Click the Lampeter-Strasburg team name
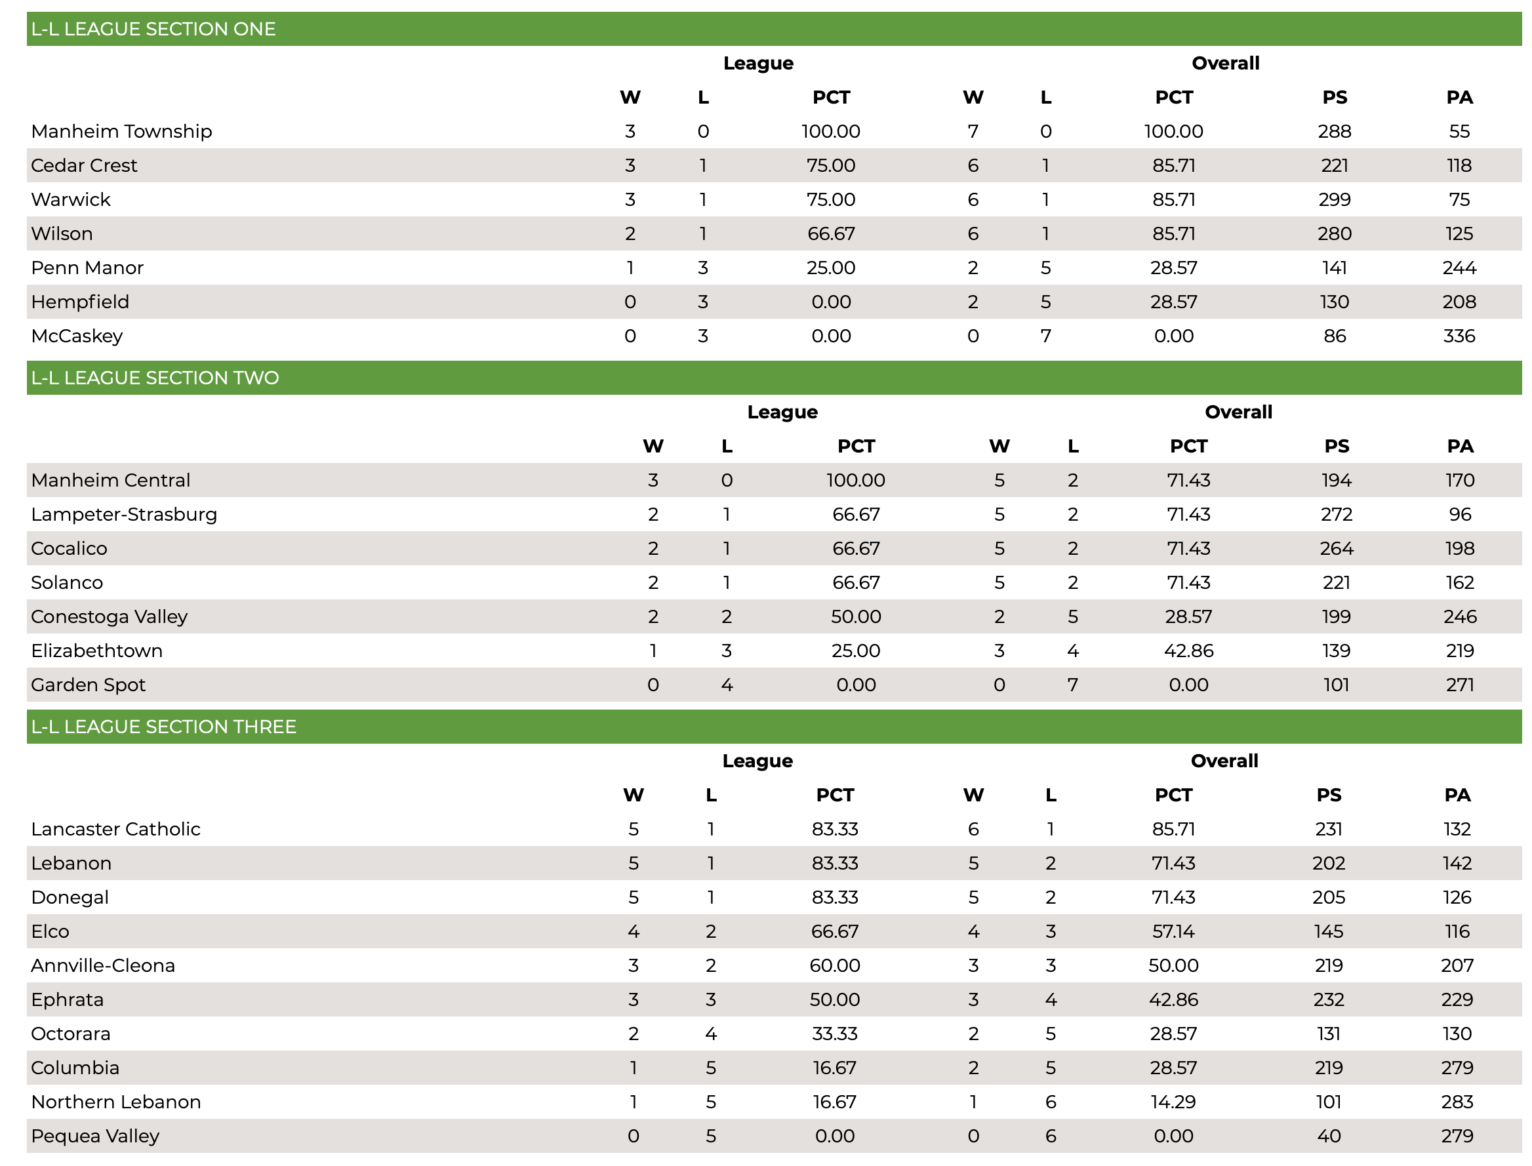Viewport: 1532px width, 1166px height. tap(124, 514)
